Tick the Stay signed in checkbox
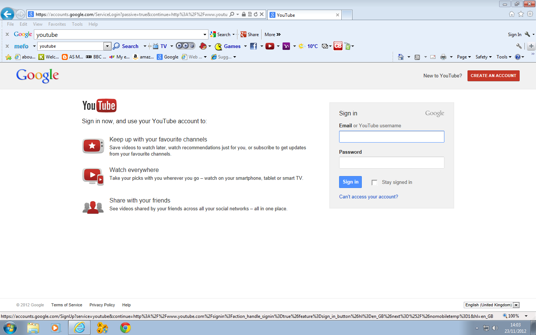The width and height of the screenshot is (536, 335). pyautogui.click(x=374, y=182)
